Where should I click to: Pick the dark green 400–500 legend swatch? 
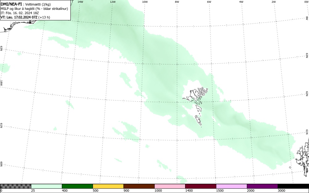(77, 186)
